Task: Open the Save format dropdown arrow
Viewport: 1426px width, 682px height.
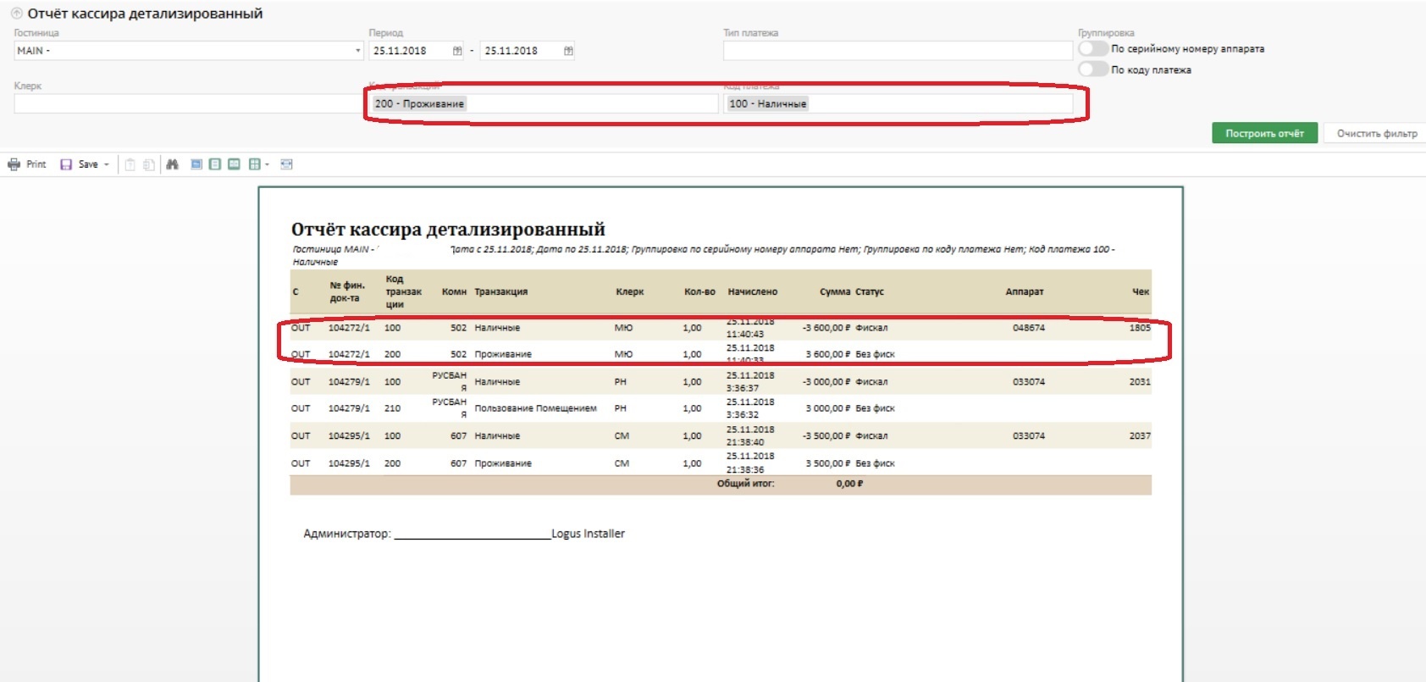Action: (107, 164)
